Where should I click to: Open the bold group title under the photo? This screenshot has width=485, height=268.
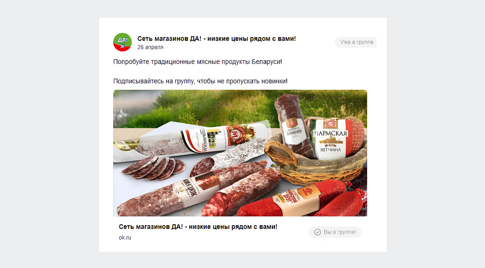[x=198, y=227]
